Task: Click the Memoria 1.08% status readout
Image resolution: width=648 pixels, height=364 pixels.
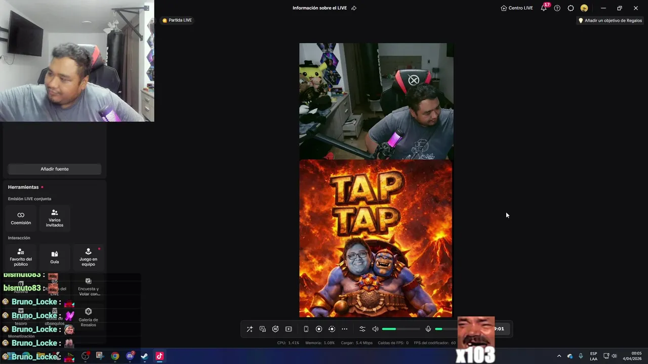Action: 320,343
